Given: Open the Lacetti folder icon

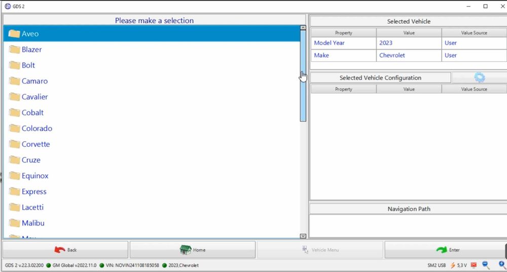Looking at the screenshot, I should 14,207.
